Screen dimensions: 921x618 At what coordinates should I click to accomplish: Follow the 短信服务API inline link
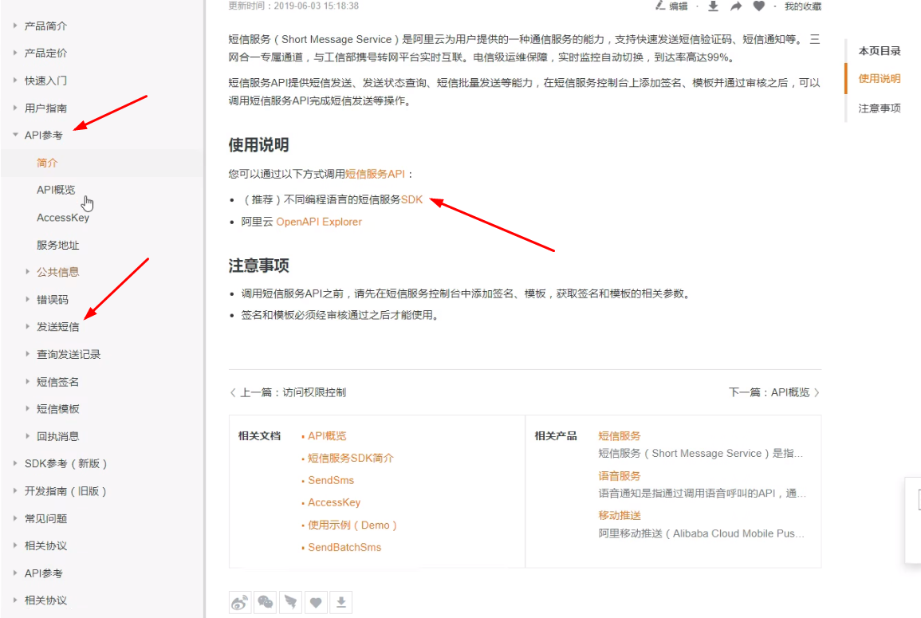(375, 174)
